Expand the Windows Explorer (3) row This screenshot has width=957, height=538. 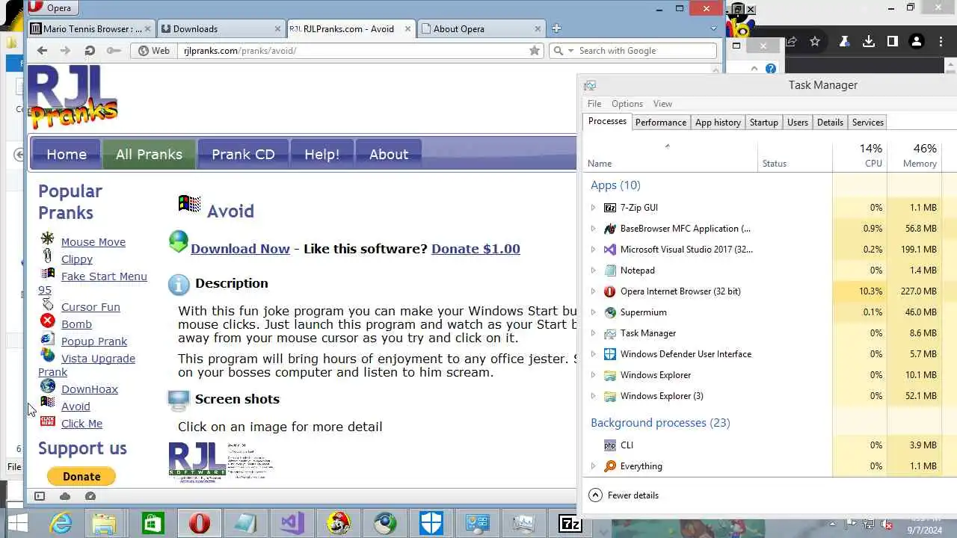(594, 396)
